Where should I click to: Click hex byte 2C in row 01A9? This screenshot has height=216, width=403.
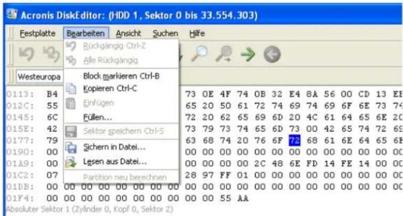(260, 163)
